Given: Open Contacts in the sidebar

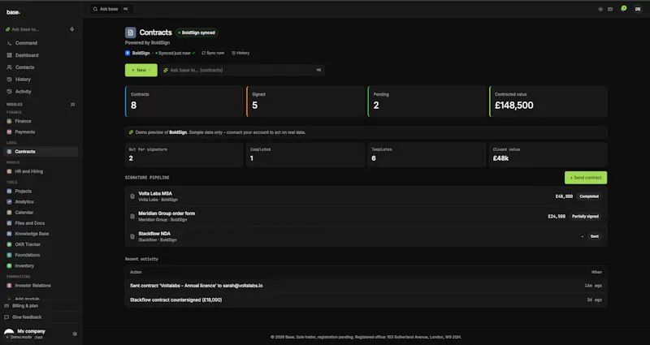Looking at the screenshot, I should tap(41, 67).
